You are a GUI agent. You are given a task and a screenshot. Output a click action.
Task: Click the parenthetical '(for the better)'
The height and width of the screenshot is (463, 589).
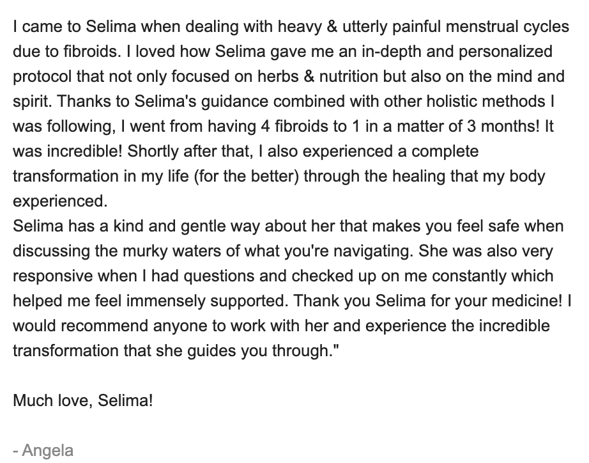[x=247, y=176]
